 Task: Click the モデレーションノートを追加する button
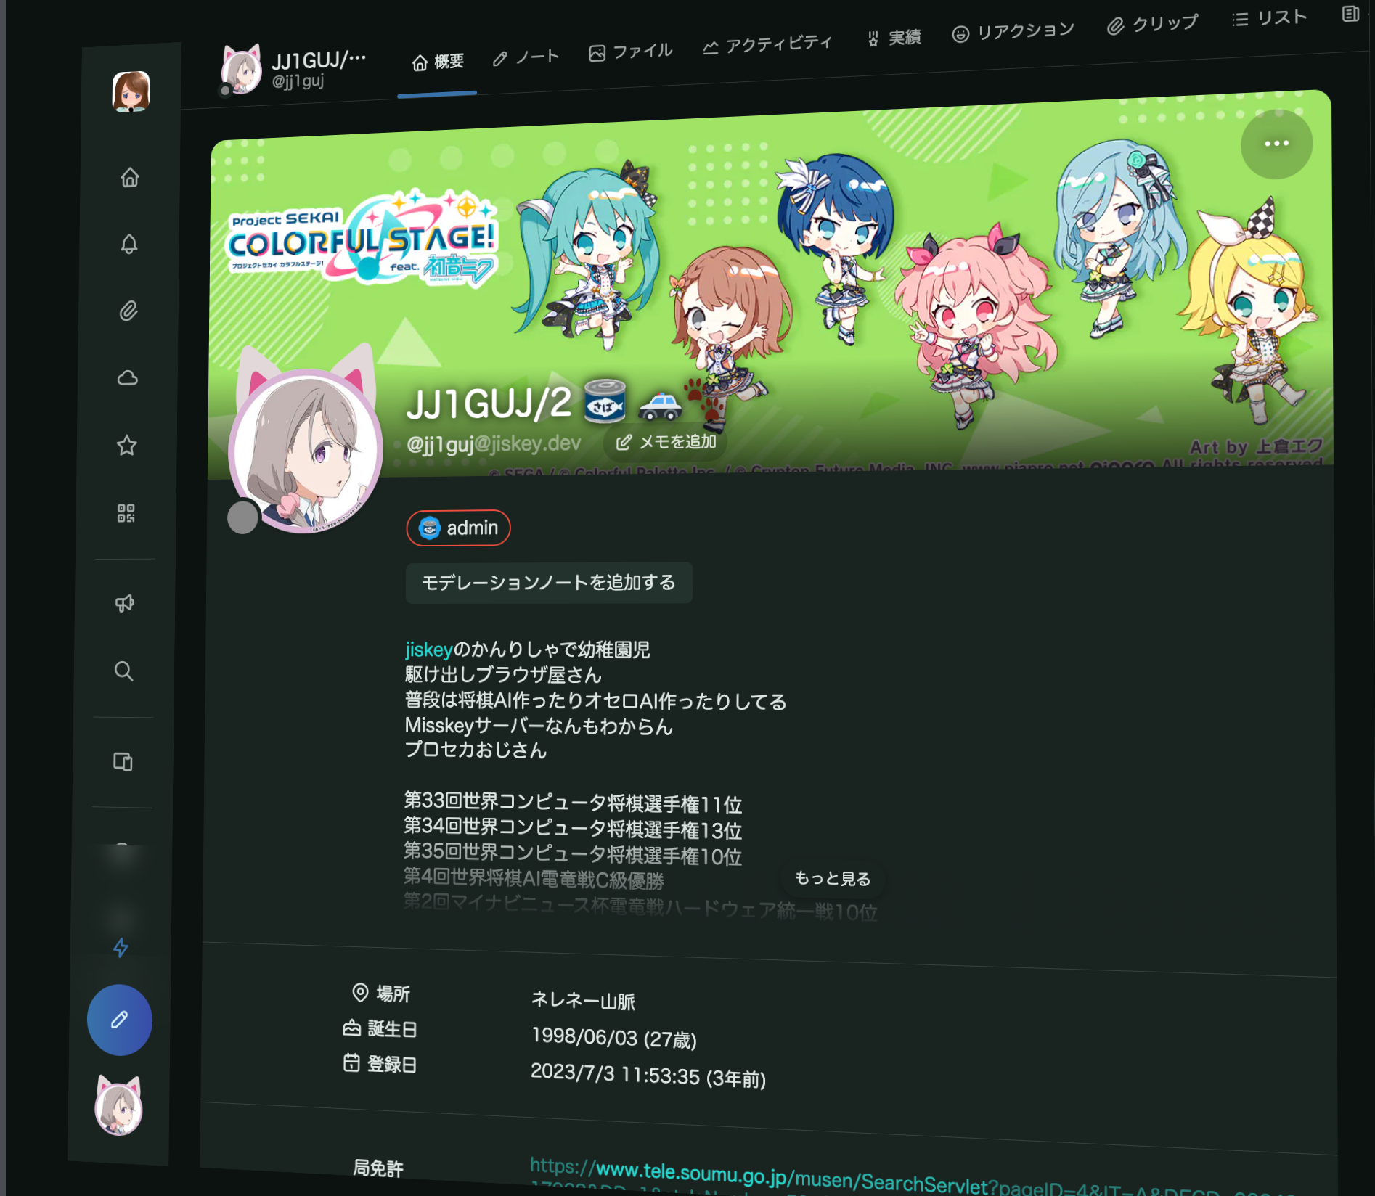(548, 583)
